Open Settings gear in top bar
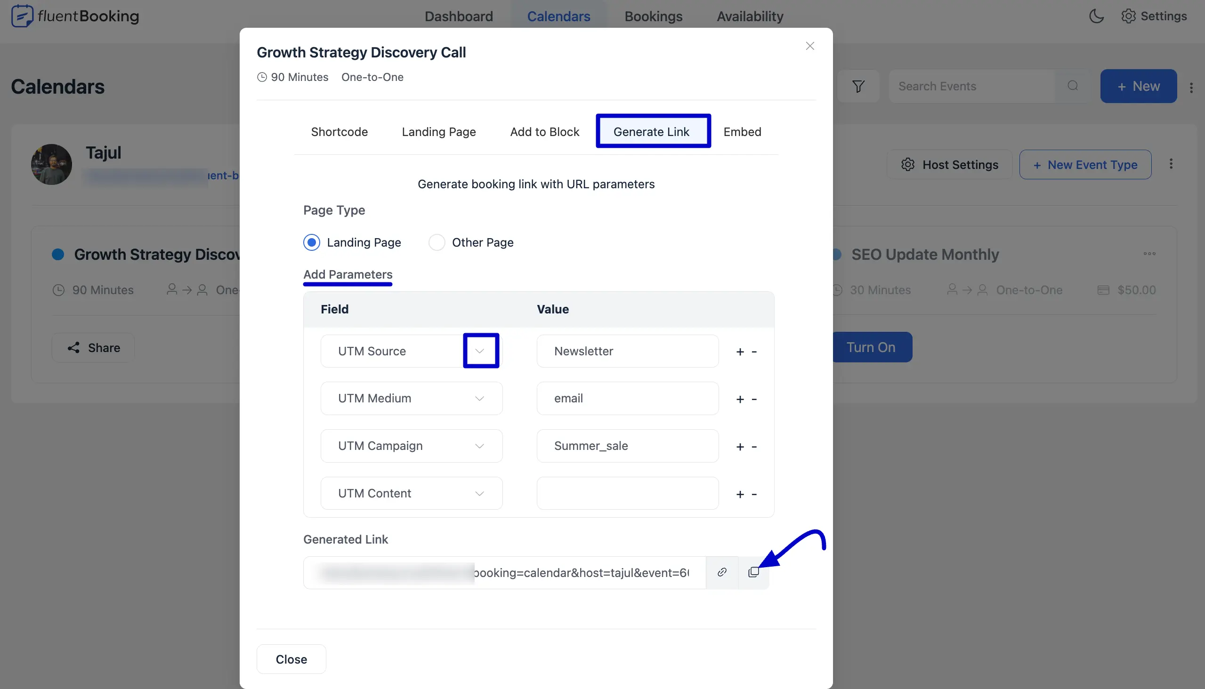 [1154, 16]
